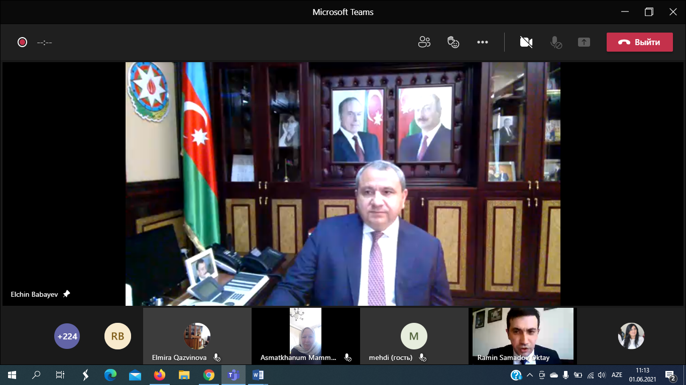Open volume control tray icon
The width and height of the screenshot is (686, 385).
pos(602,375)
